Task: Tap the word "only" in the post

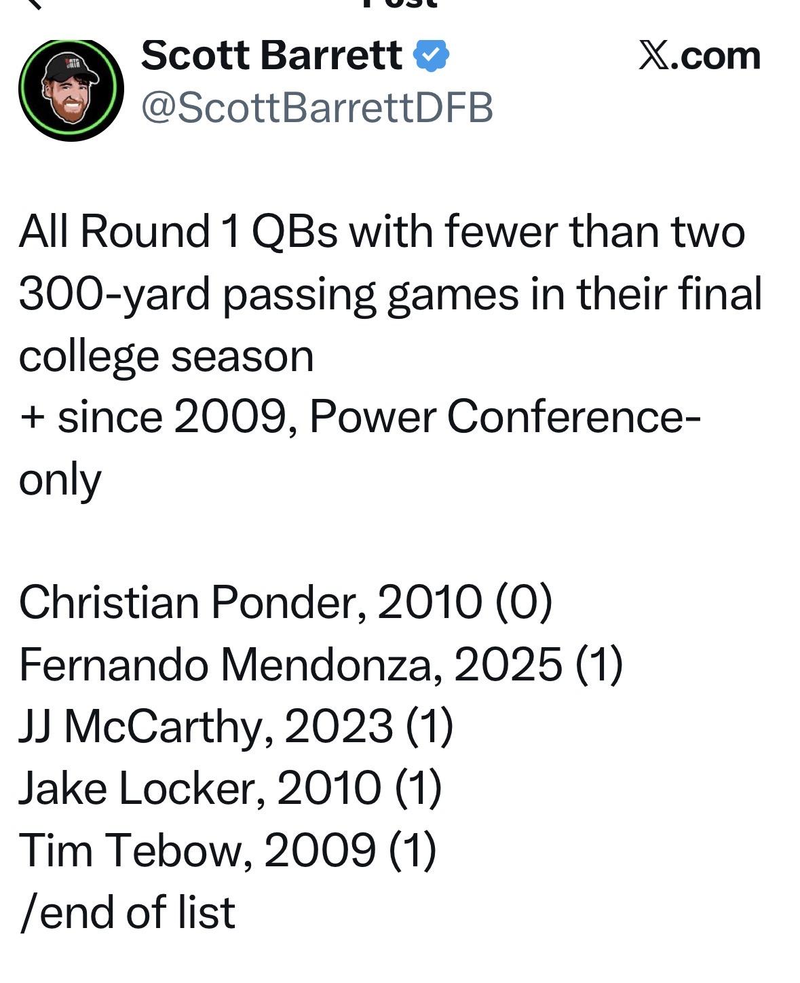Action: pyautogui.click(x=60, y=480)
